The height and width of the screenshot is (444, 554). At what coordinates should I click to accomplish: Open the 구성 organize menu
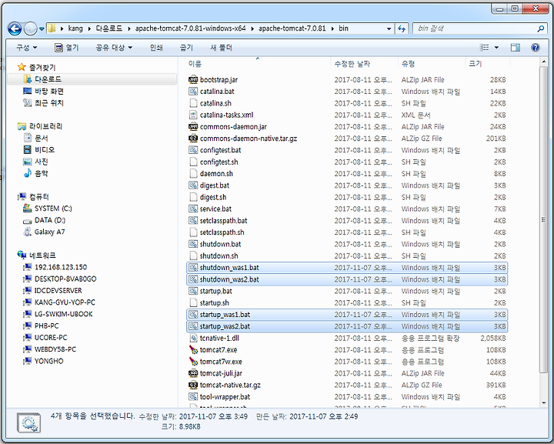coord(26,48)
